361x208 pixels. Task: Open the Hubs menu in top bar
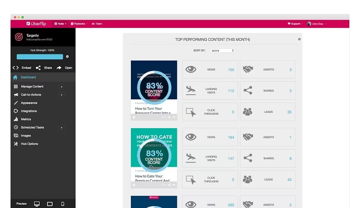tap(60, 24)
